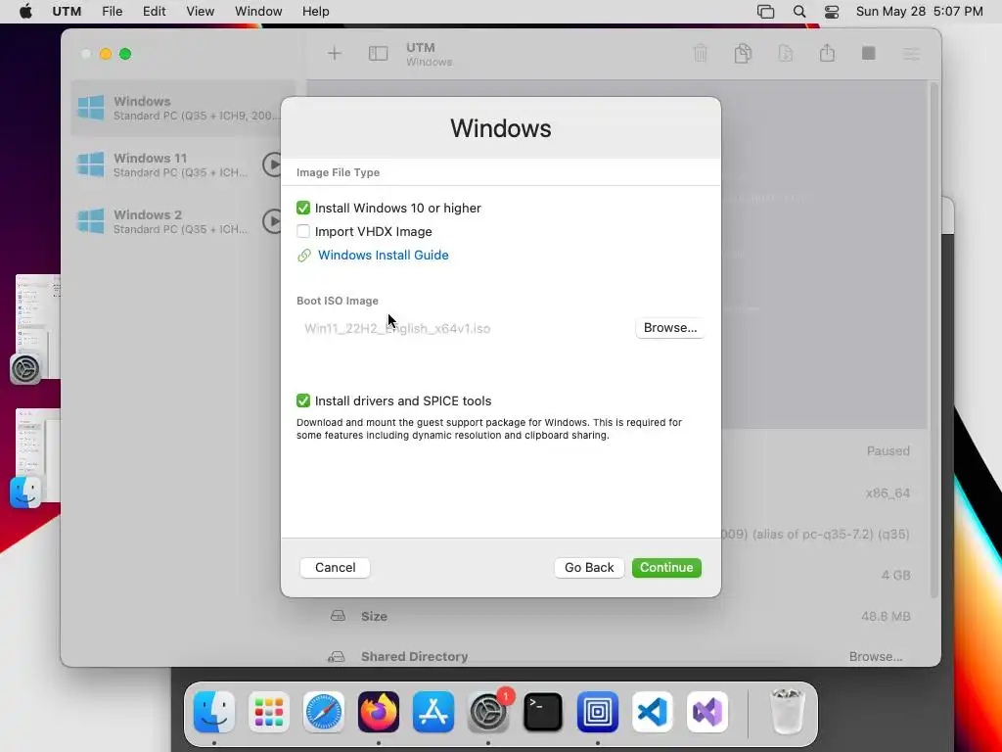Check the Import VHDX Image option
Viewport: 1002px width, 752px height.
pos(303,231)
